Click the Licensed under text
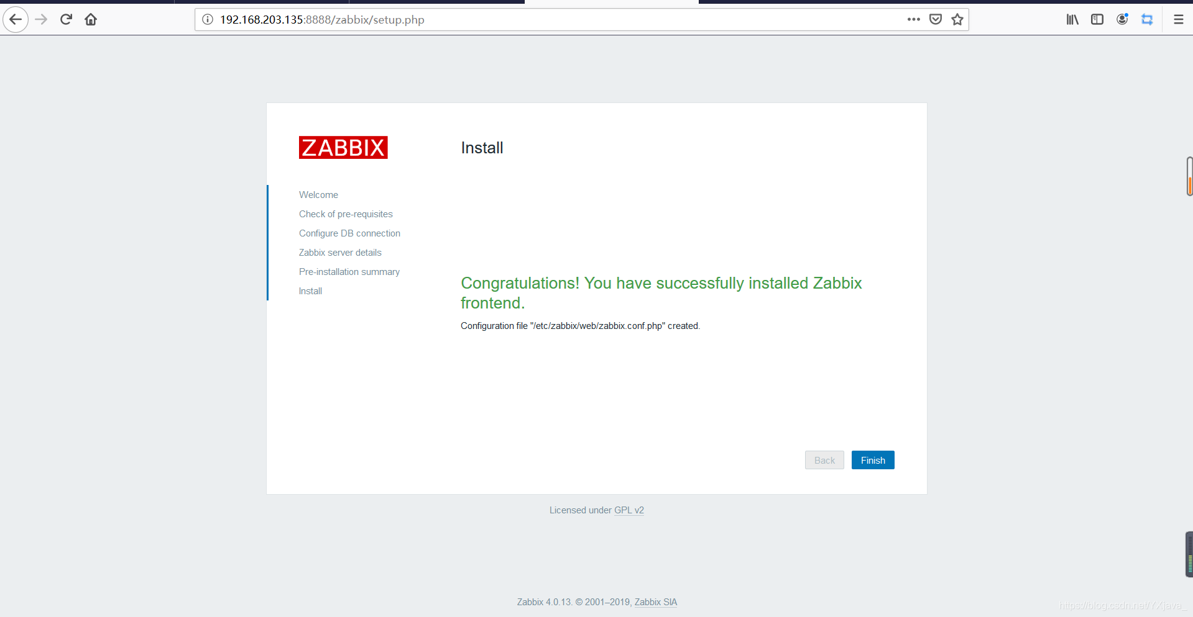Screen dimensions: 1193x617 (581, 510)
